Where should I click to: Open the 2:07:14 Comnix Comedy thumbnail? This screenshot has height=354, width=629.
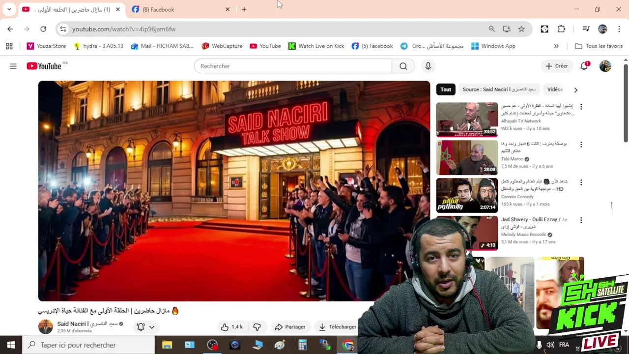coord(467,195)
